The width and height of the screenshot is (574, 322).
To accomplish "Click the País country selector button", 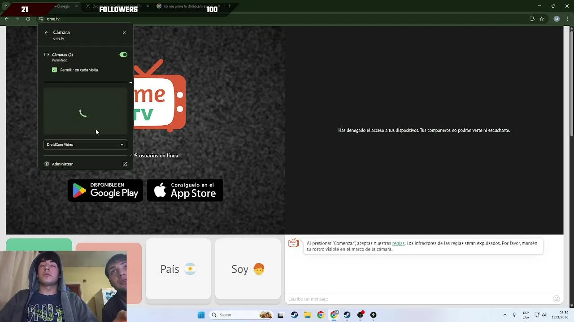I will 178,269.
